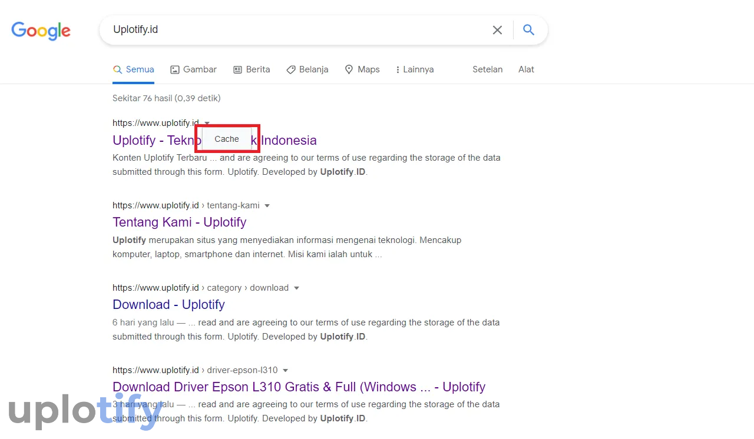754x439 pixels.
Task: Click the driver-epson-l310 breadcrumb URL
Action: click(x=195, y=370)
